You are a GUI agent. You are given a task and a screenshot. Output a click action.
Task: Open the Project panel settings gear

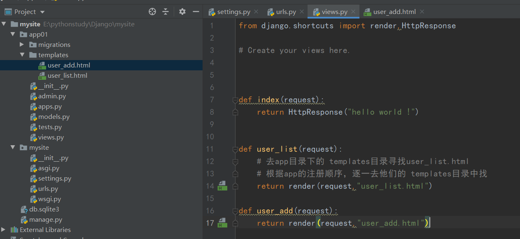pyautogui.click(x=182, y=12)
